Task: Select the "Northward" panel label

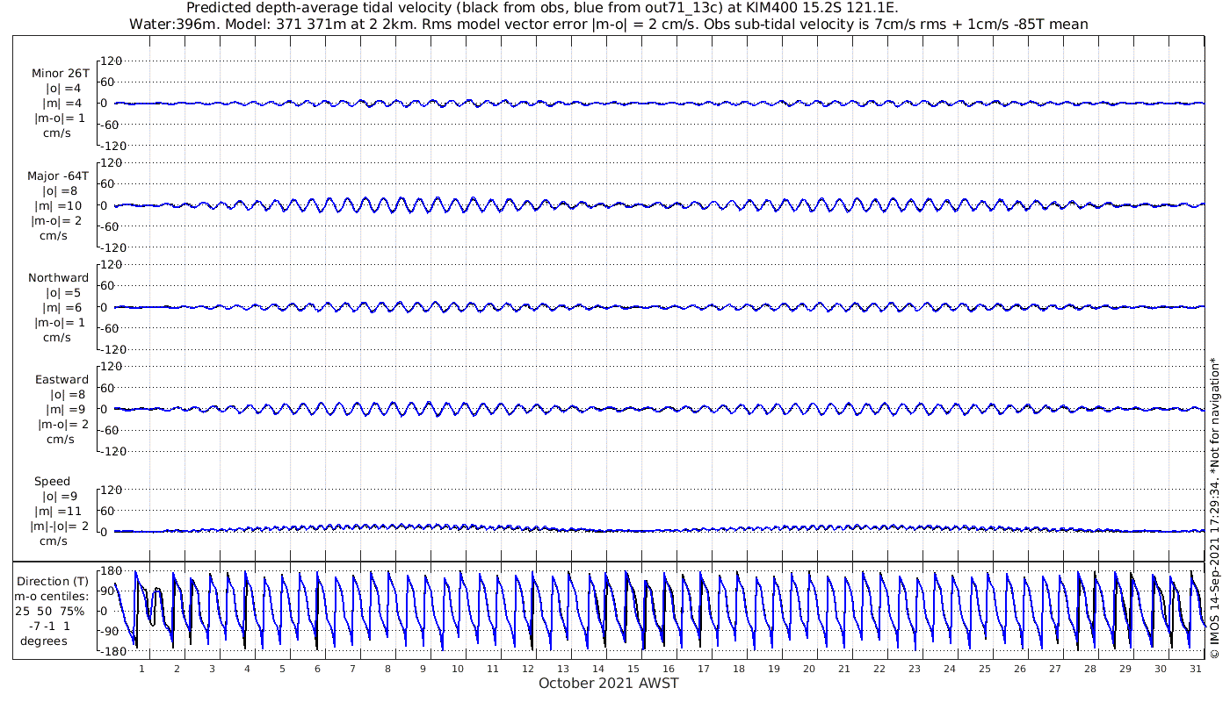Action: [59, 278]
